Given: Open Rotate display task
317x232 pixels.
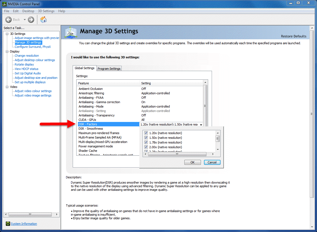Looking at the screenshot, I should click(x=24, y=64).
